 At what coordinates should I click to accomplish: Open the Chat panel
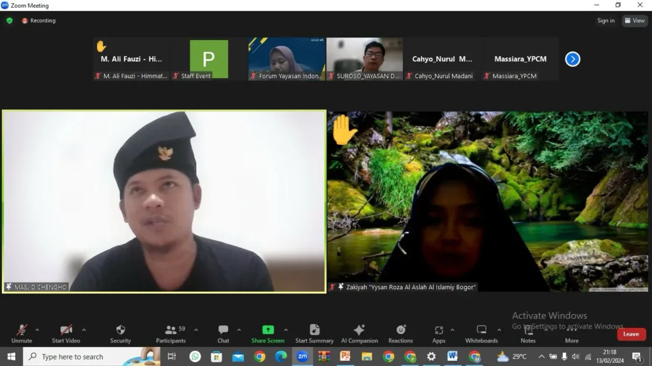[223, 334]
